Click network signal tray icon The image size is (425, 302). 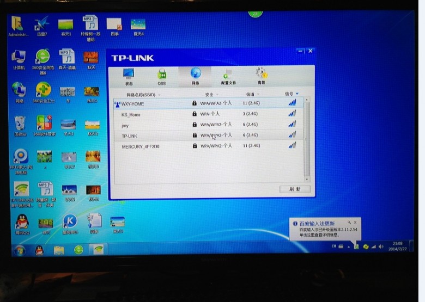[374, 246]
